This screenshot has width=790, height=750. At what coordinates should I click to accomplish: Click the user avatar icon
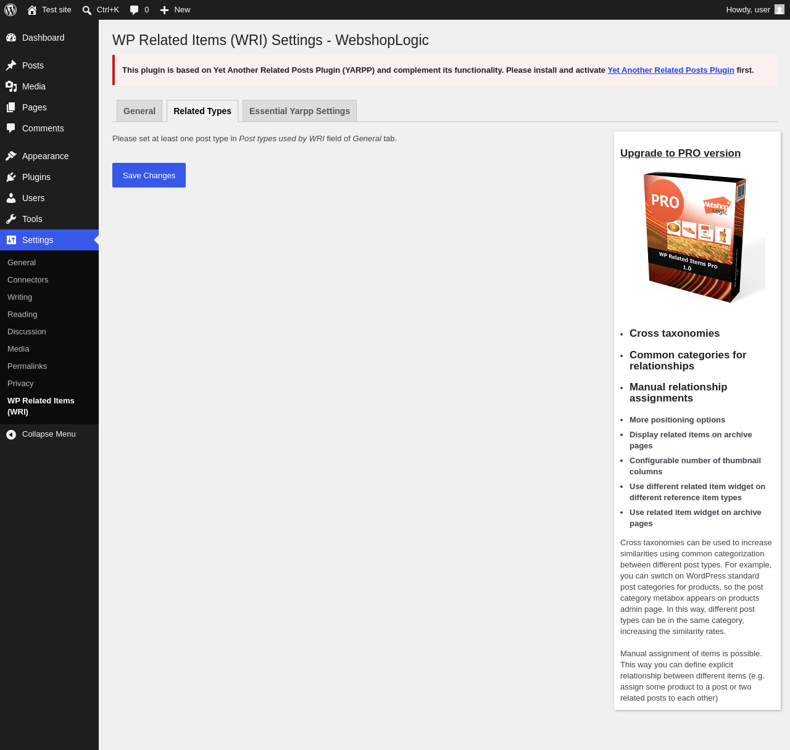[780, 10]
